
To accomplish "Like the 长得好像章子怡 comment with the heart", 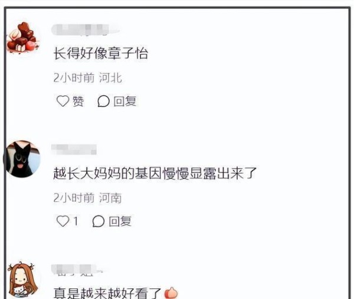I will [63, 101].
